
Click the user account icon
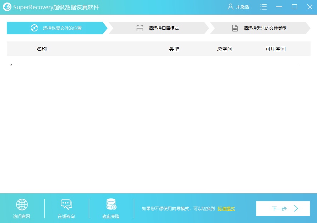[x=230, y=7]
